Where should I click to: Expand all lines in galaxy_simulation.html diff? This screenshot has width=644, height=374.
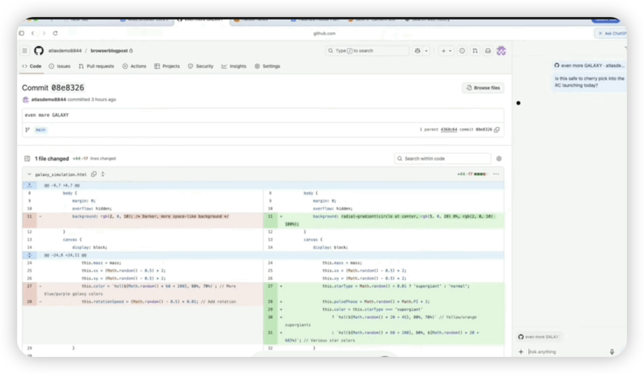[103, 174]
